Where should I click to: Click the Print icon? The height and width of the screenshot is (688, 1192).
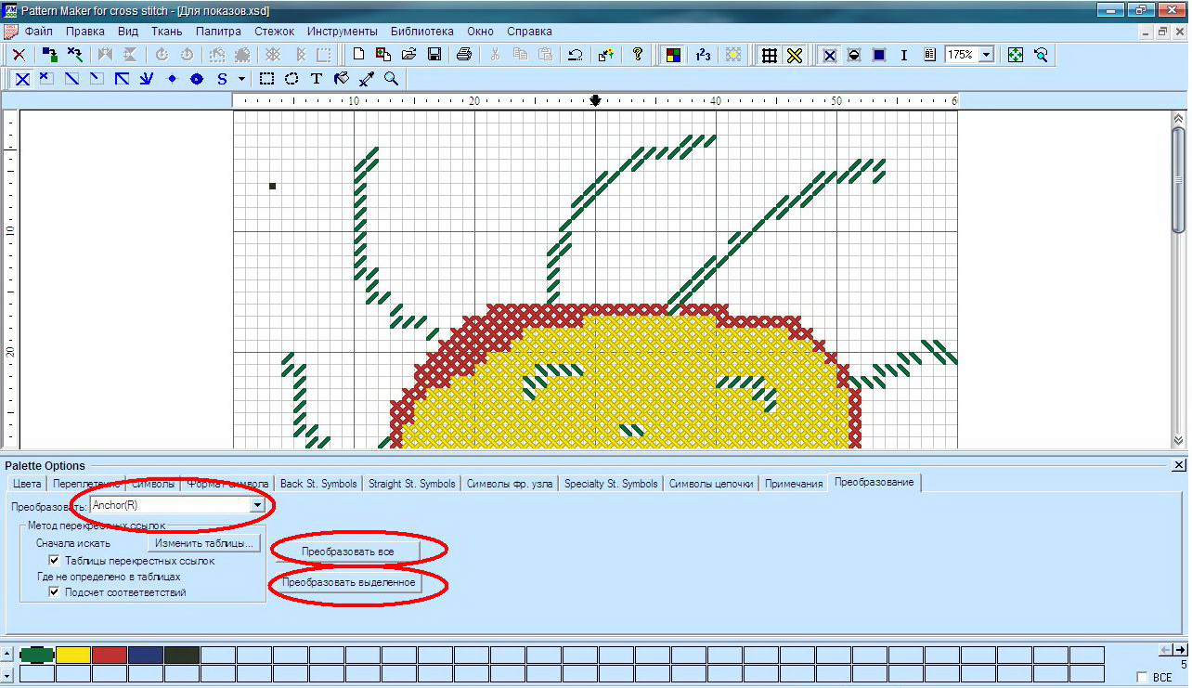pos(464,55)
